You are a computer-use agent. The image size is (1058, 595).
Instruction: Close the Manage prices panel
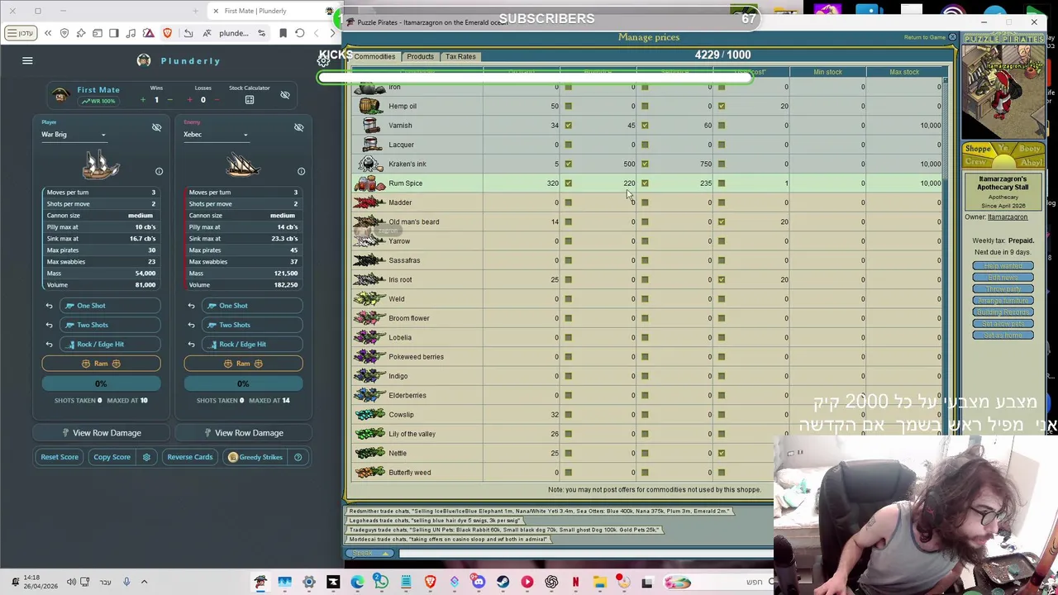coord(952,37)
